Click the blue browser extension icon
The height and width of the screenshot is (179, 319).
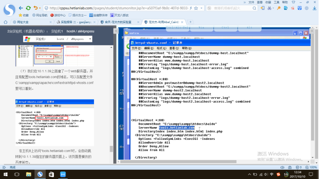285,8
